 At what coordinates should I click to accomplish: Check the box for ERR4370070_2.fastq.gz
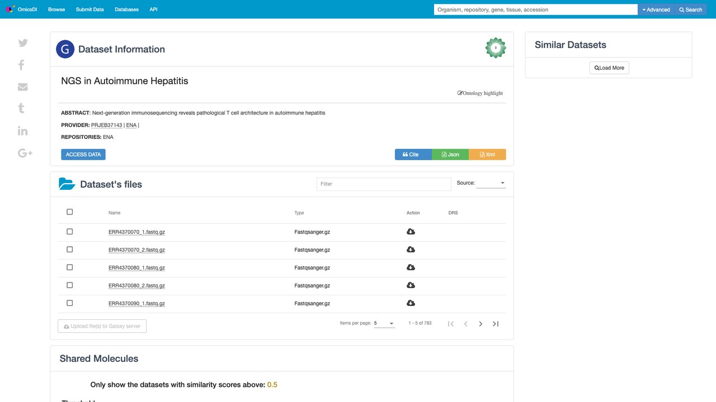pyautogui.click(x=70, y=249)
